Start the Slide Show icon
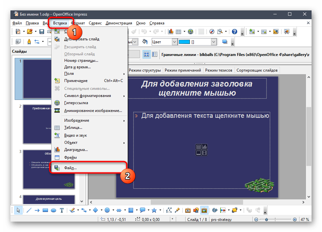322x232 pixels. pyautogui.click(x=286, y=32)
